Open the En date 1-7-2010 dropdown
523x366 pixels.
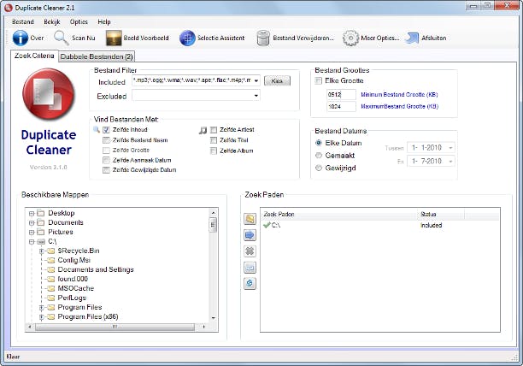(450, 162)
